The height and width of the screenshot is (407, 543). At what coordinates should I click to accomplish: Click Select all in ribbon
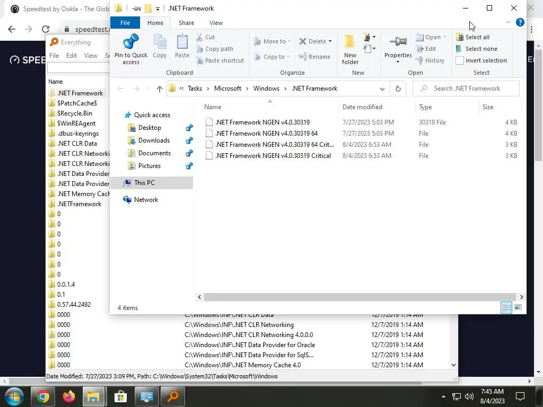pyautogui.click(x=472, y=37)
